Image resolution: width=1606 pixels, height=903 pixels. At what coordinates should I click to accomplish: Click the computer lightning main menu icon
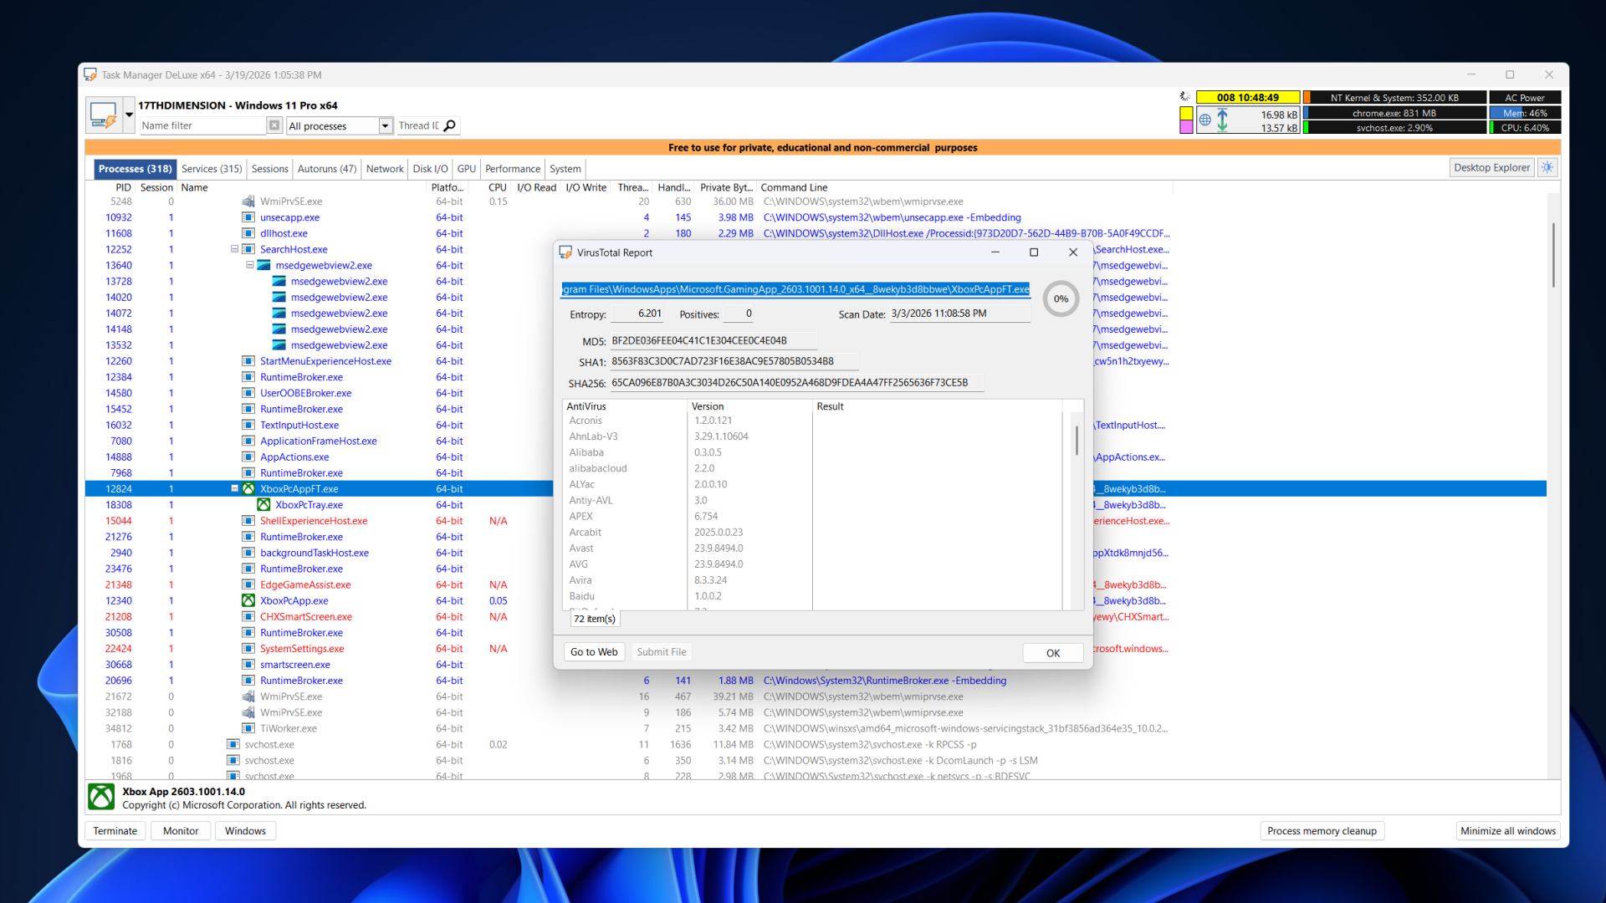[104, 115]
